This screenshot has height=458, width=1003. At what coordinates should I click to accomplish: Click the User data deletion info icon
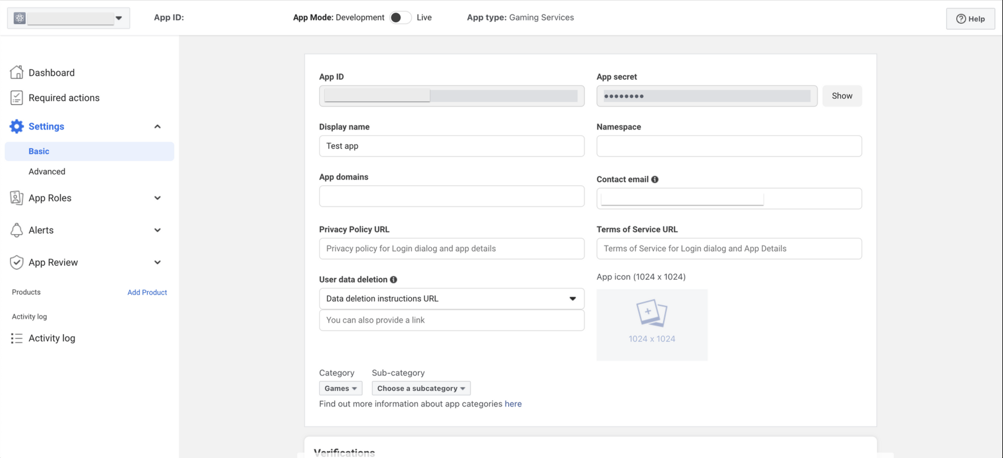pyautogui.click(x=394, y=280)
